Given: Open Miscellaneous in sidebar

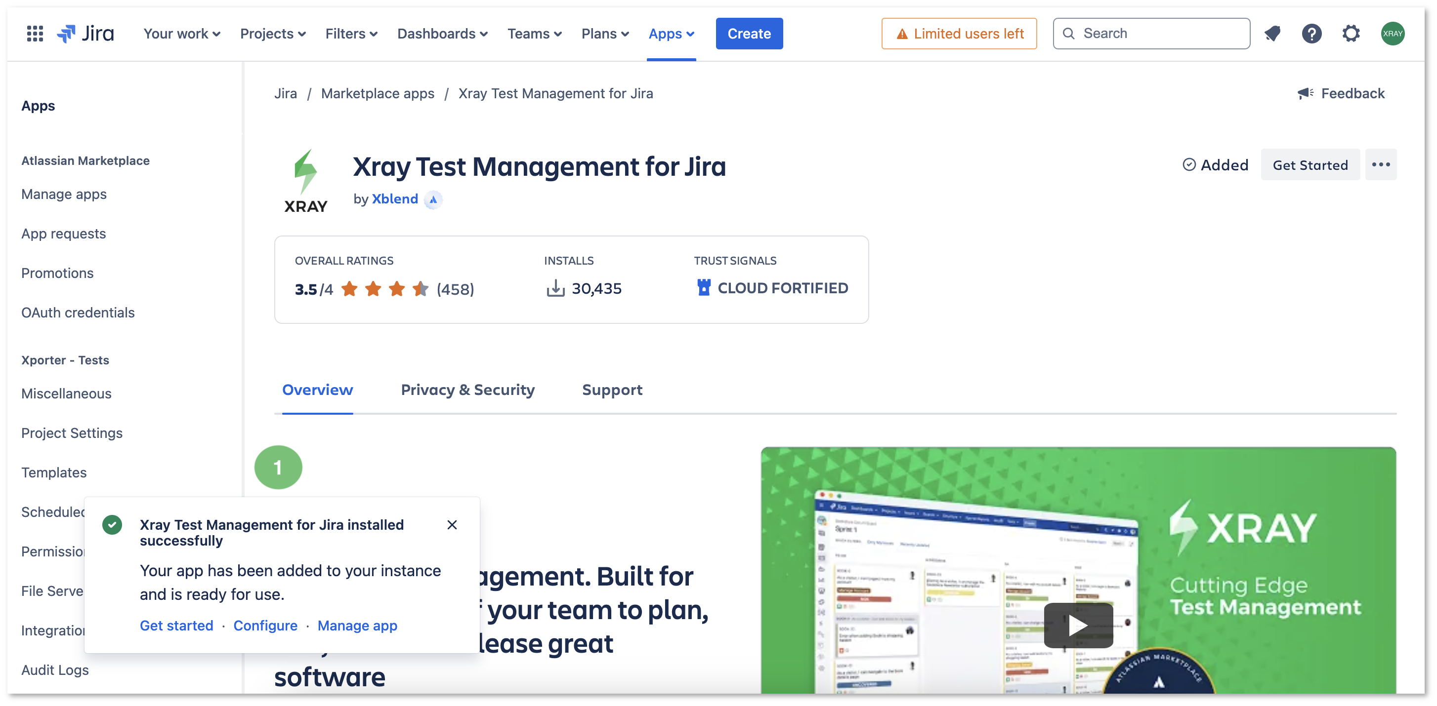Looking at the screenshot, I should click(x=66, y=394).
